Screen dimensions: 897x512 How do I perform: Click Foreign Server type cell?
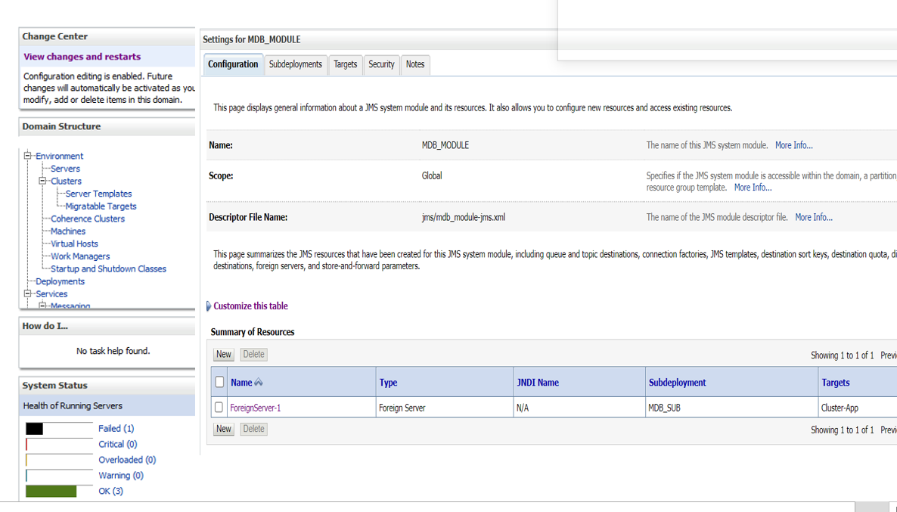402,408
